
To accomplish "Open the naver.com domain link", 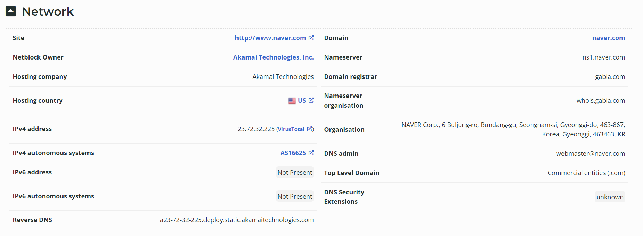I will click(x=608, y=38).
